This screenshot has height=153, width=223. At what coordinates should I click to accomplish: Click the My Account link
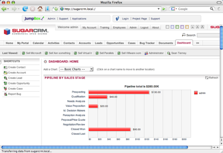click(89, 27)
